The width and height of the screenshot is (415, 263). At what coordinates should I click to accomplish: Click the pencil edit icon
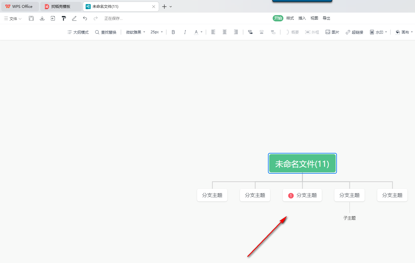pos(74,18)
